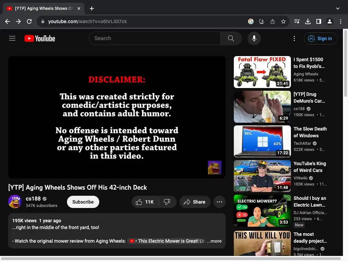This screenshot has width=348, height=261.
Task: Click the YouTube logo
Action: [40, 38]
